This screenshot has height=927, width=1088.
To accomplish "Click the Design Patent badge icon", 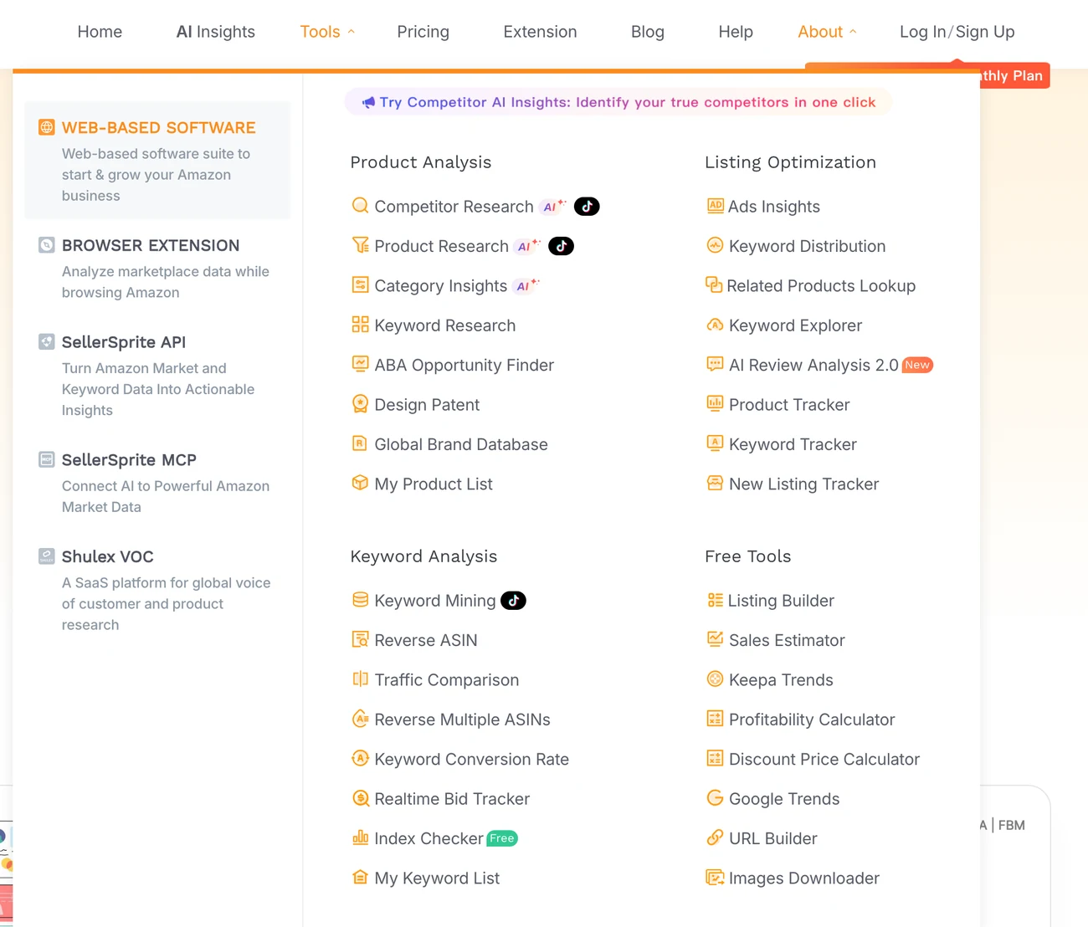I will (x=360, y=404).
